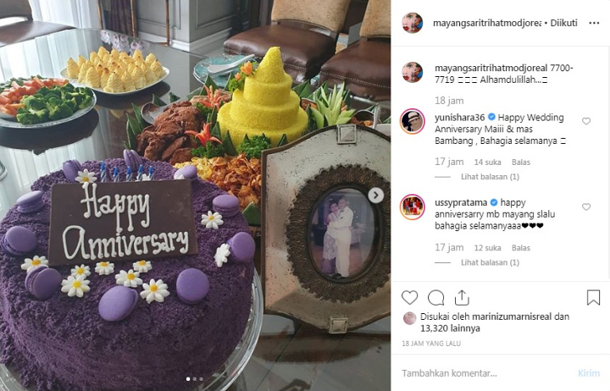Screen dimensions: 610x391
Task: Like the post with heart icon
Action: pos(409,298)
